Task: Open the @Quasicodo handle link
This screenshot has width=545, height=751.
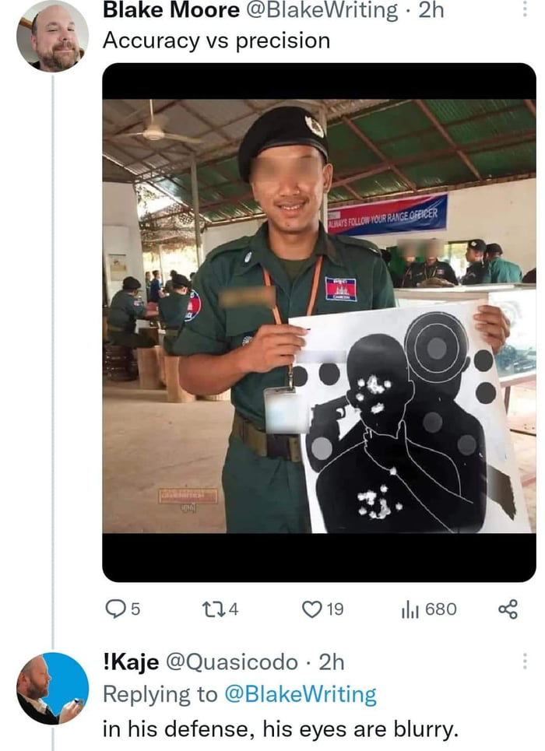Action: [x=231, y=662]
